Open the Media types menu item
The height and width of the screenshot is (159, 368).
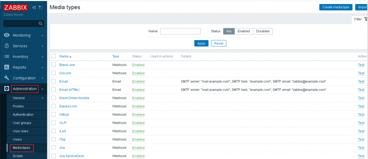tap(22, 148)
